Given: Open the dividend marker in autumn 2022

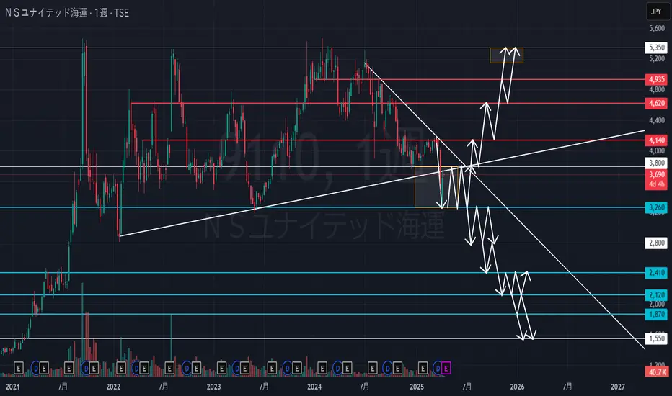Looking at the screenshot, I should [x=187, y=368].
